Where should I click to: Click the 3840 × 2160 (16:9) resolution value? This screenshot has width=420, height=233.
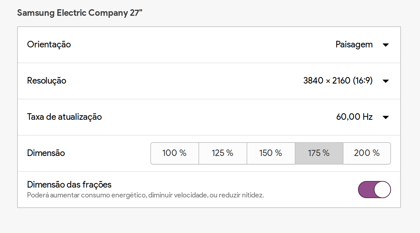tap(338, 81)
